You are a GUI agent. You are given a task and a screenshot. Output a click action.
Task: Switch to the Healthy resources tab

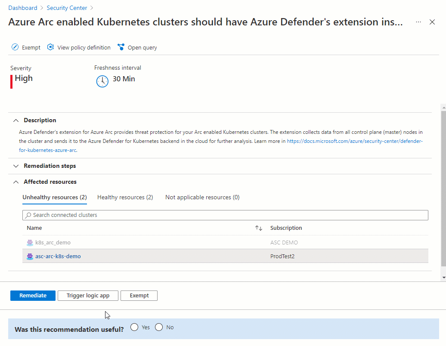click(x=125, y=197)
